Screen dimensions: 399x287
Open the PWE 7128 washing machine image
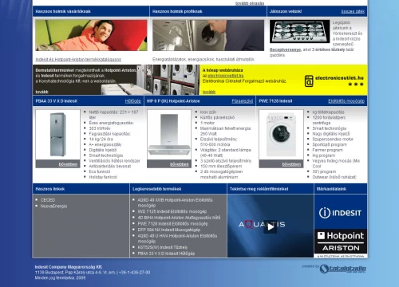(281, 135)
